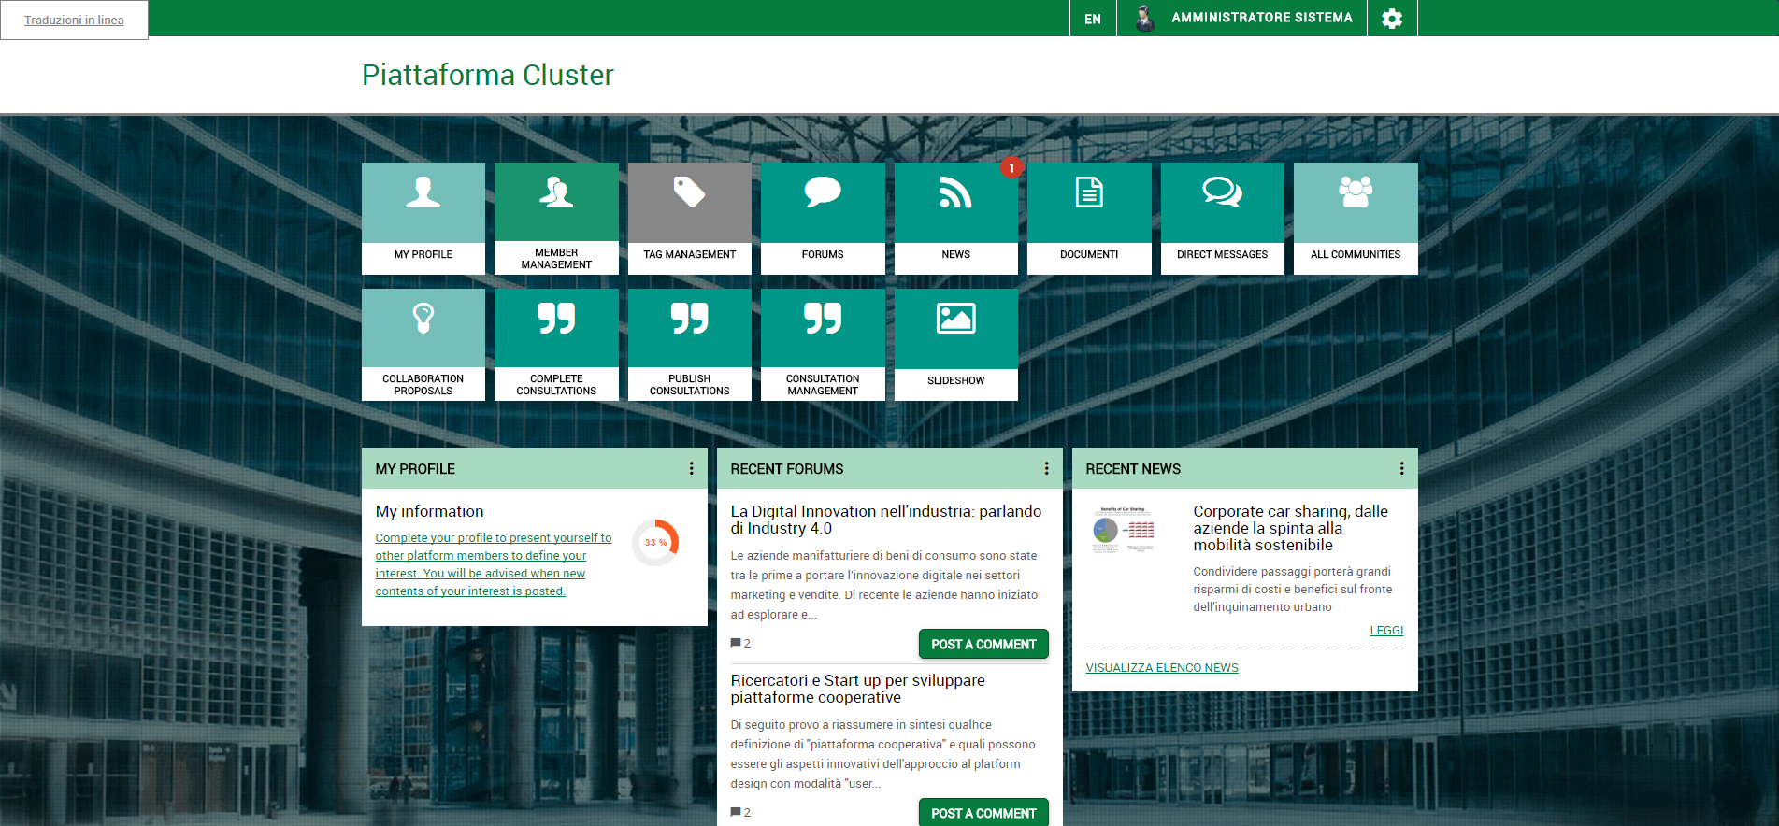
Task: Open the Corporate car sharing news headline
Action: [x=1290, y=528]
